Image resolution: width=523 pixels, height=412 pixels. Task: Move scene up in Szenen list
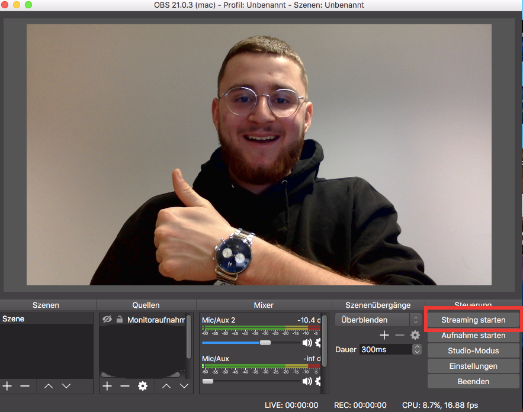tap(49, 386)
